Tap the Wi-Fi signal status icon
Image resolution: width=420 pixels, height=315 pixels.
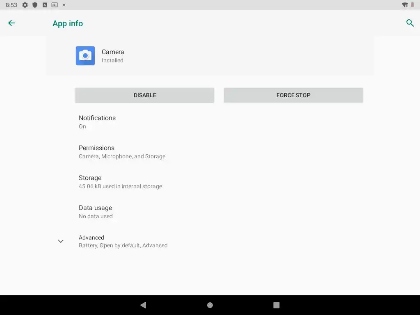pyautogui.click(x=405, y=5)
